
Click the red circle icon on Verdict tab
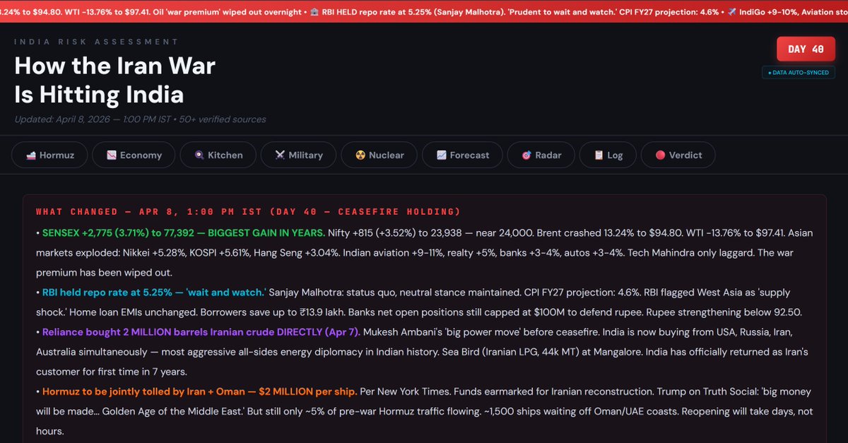click(660, 155)
